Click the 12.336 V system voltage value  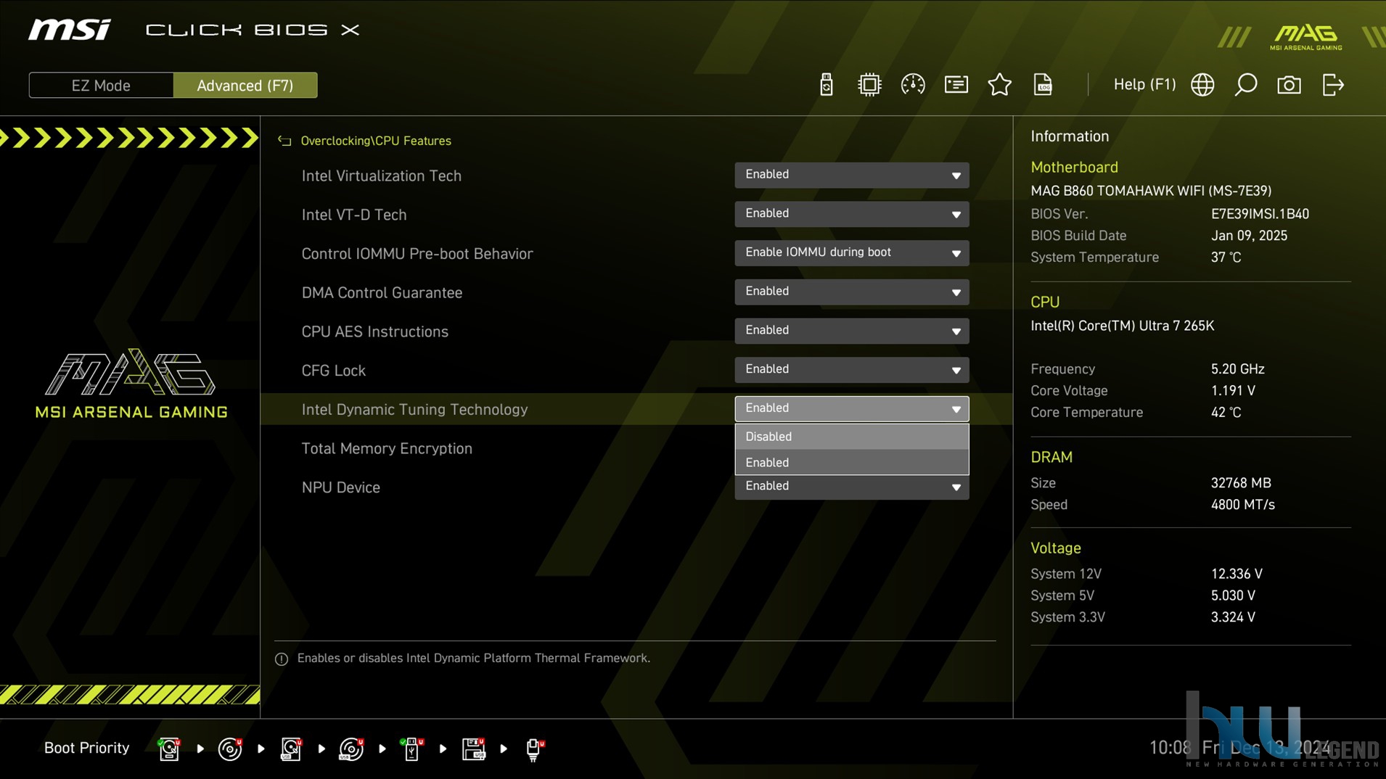[1237, 574]
